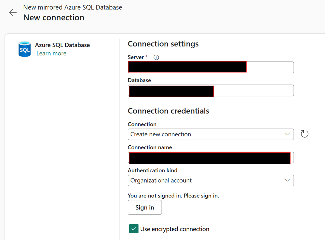Click the Azure SQL Database icon
325x240 pixels.
(25, 49)
